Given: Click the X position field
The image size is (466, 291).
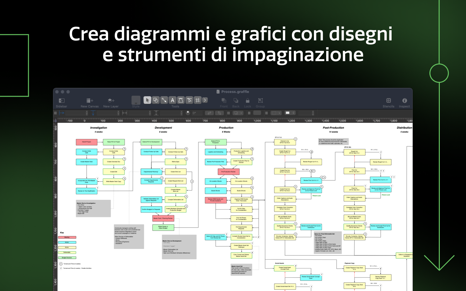Looking at the screenshot, I should point(75,113).
